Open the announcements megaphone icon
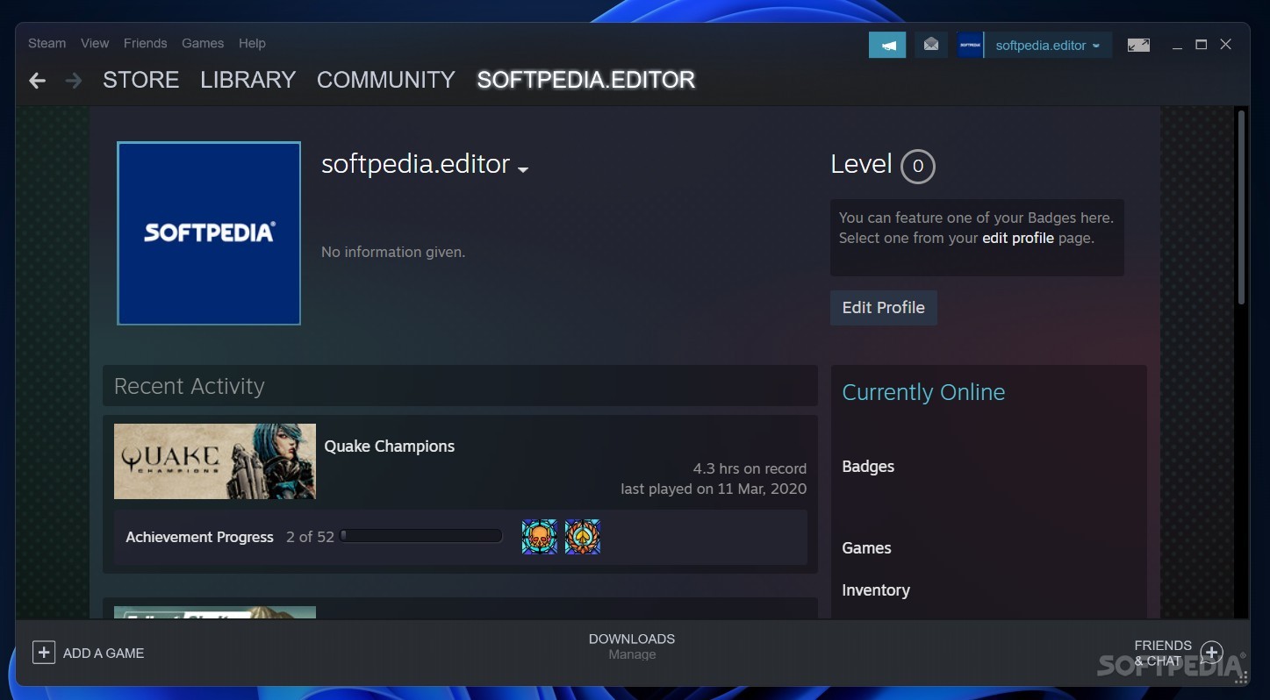 887,45
